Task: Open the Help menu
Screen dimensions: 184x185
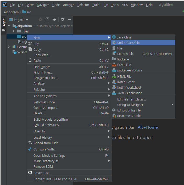Action: [x=149, y=5]
